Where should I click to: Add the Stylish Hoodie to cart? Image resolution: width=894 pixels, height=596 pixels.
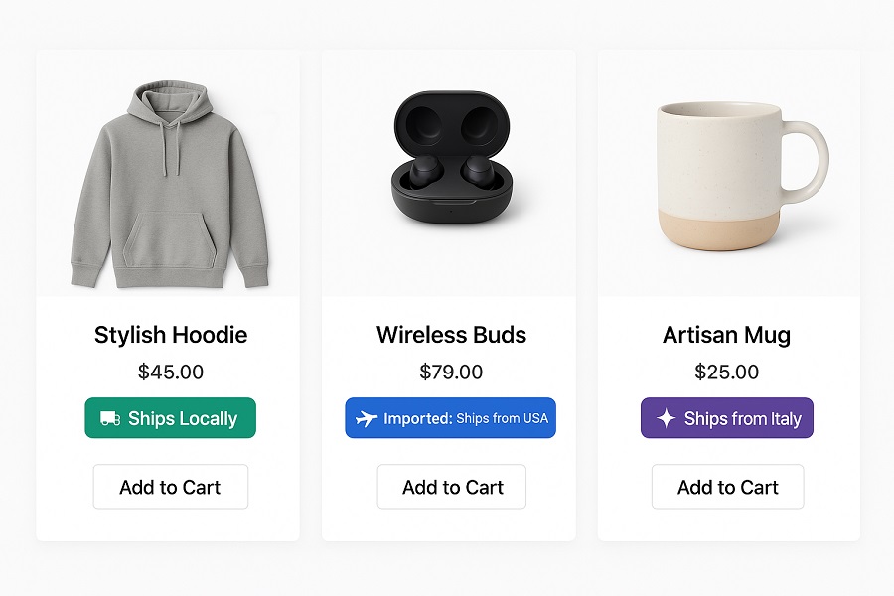[x=171, y=487]
